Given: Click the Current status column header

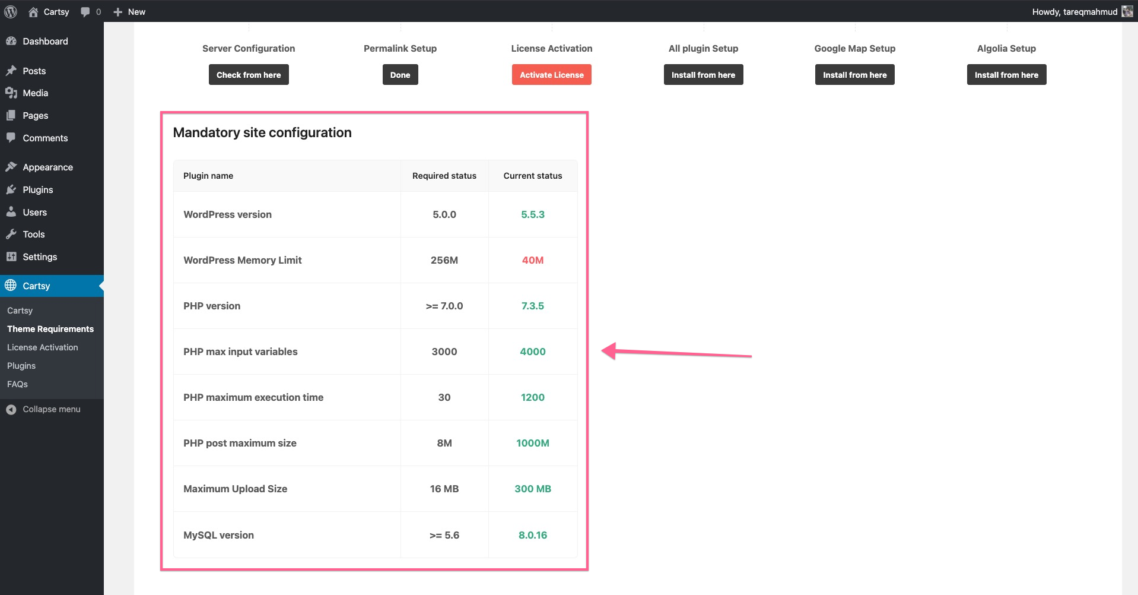Looking at the screenshot, I should click(533, 176).
